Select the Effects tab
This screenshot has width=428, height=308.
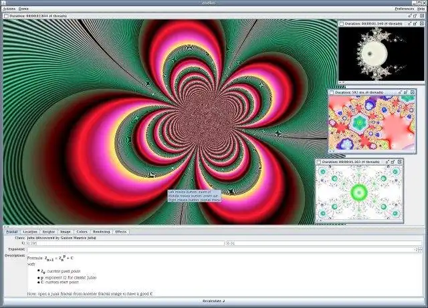click(121, 232)
